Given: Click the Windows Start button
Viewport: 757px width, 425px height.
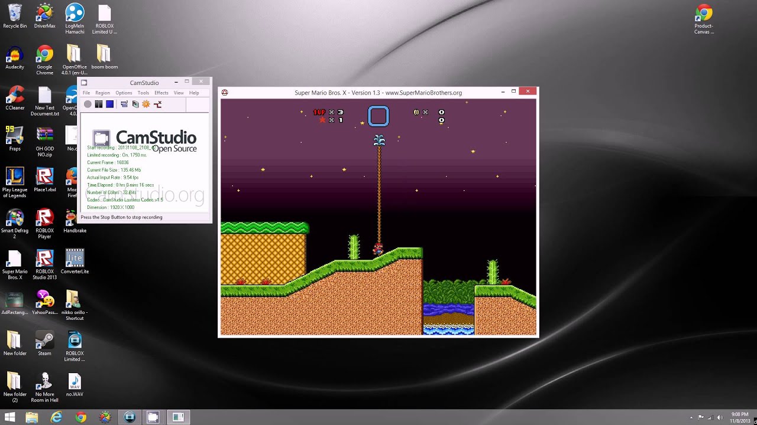Looking at the screenshot, I should (10, 417).
